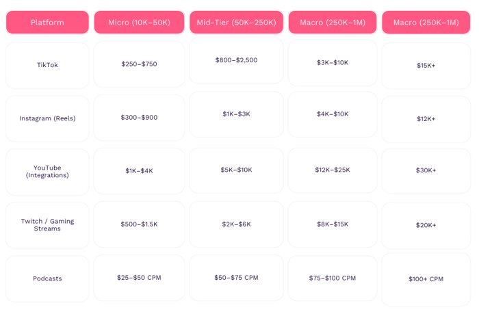Screen dimensions: 479x314
Task: Select the $30K+ YouTube rate cell
Action: [426, 170]
